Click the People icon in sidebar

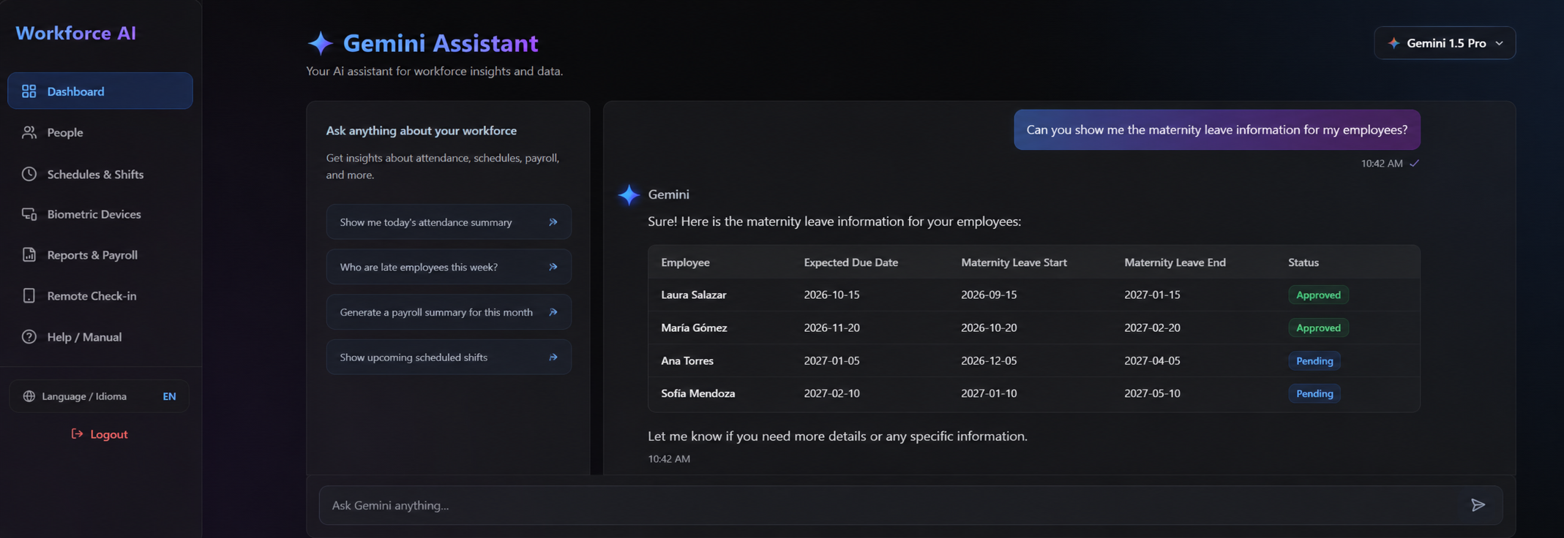point(29,132)
